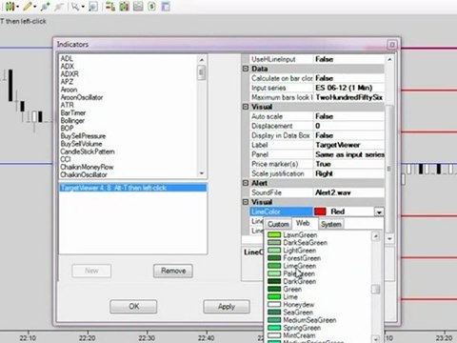
Task: Select CandleStickPattern in the indicator list
Action: [x=88, y=151]
